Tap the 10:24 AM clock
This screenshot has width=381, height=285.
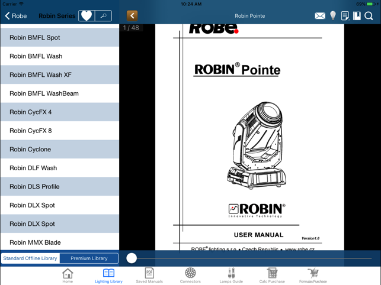(191, 4)
